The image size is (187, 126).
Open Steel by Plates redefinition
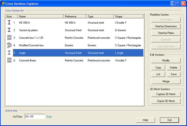(x=166, y=33)
